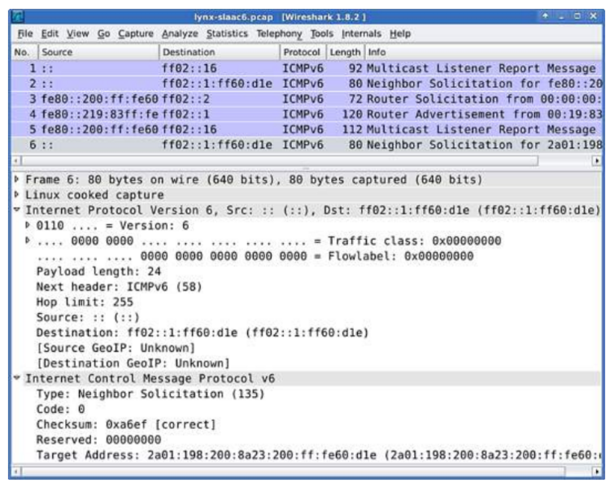
Task: Click the Wireshark app icon in title bar
Action: click(x=17, y=16)
